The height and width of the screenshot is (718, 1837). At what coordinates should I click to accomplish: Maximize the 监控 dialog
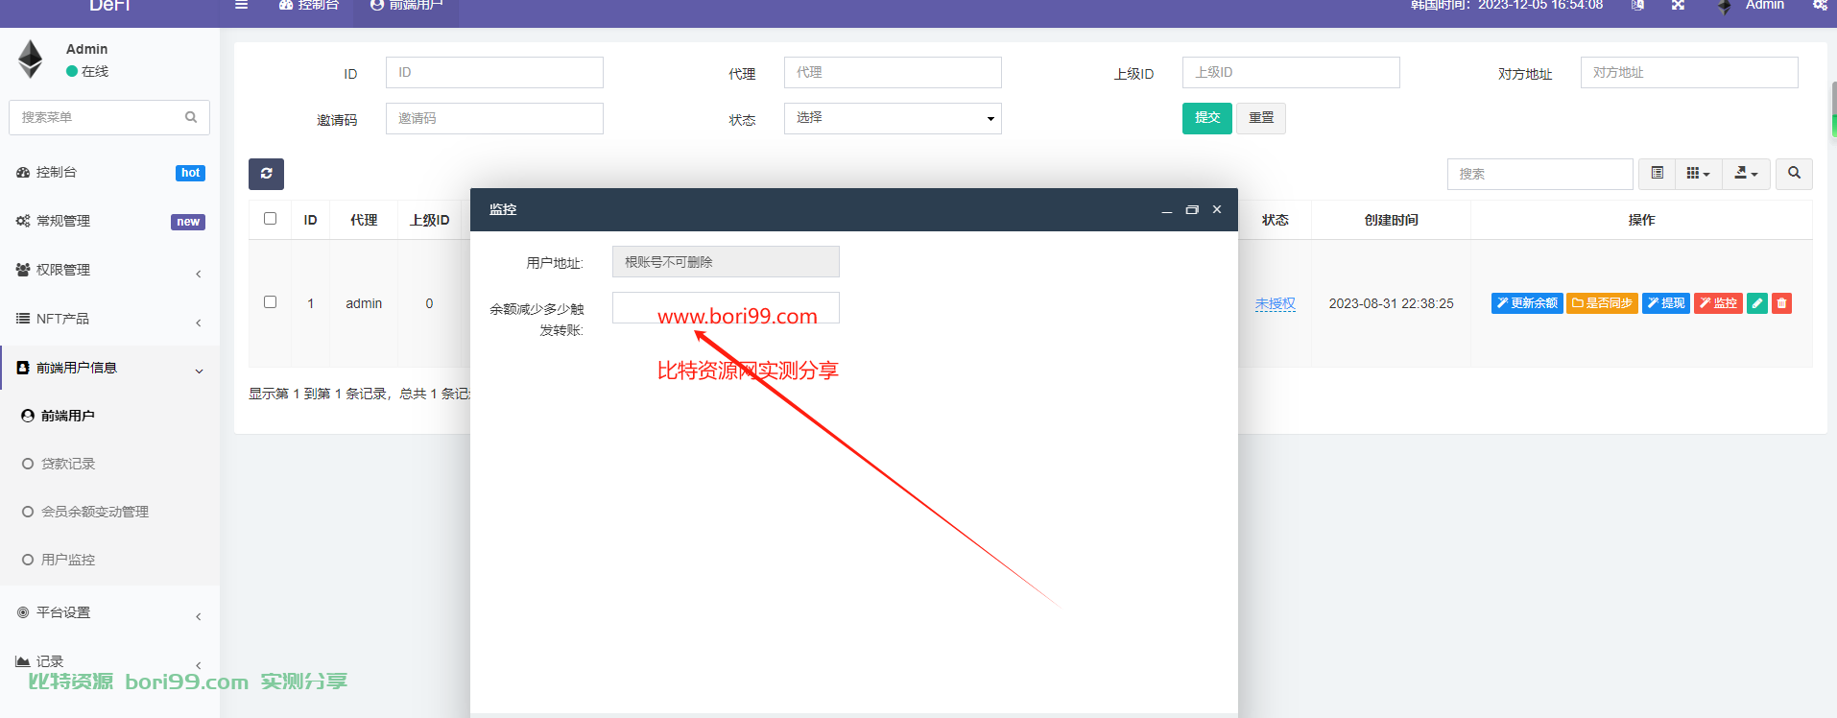(1192, 209)
